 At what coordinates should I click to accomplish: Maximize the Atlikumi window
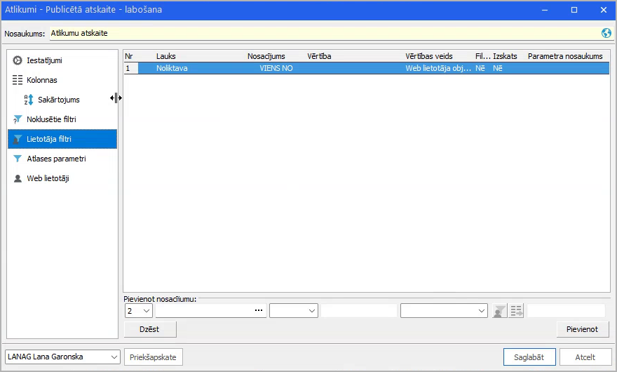574,10
